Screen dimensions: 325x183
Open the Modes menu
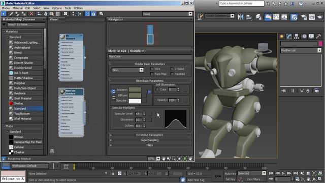pos(6,8)
